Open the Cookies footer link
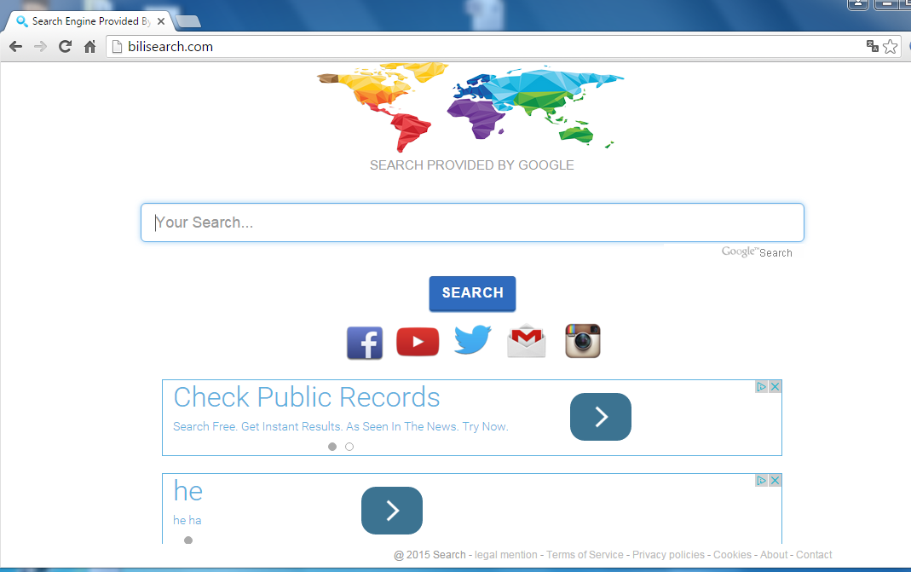Image resolution: width=911 pixels, height=572 pixels. tap(732, 555)
